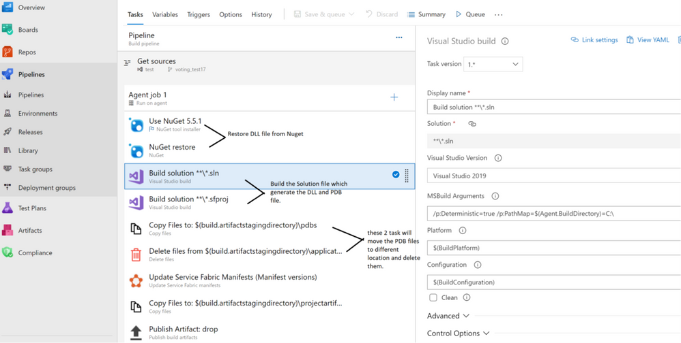Viewport: 681px width, 343px height.
Task: Select the Get sources row
Action: click(266, 65)
